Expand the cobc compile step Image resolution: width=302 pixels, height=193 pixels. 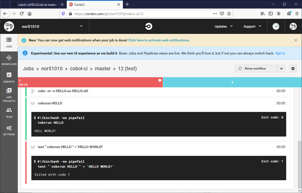coord(33,91)
